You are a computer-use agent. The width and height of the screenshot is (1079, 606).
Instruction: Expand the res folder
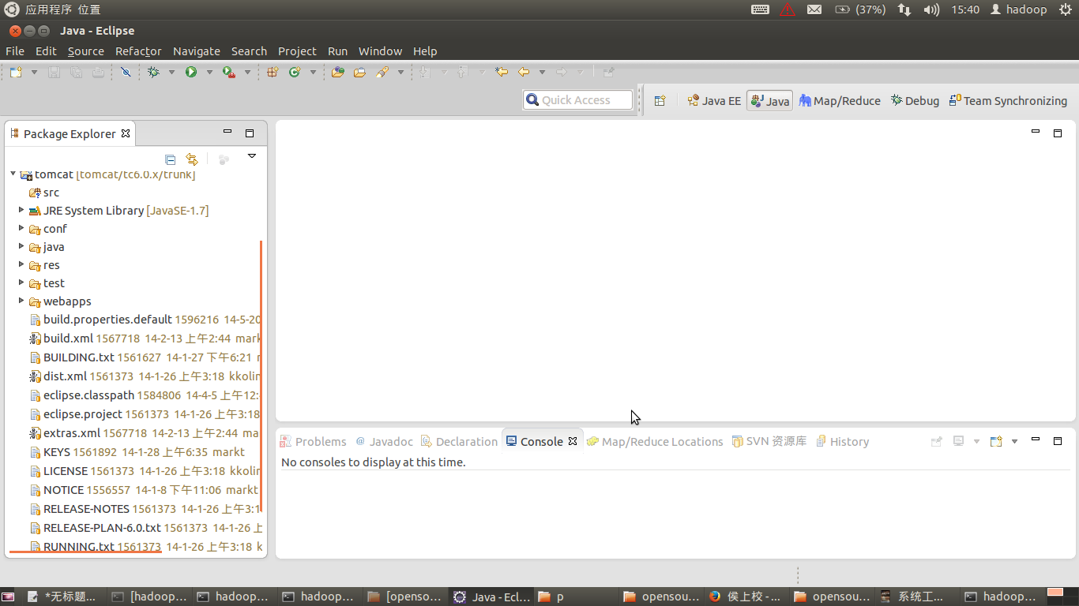pyautogui.click(x=21, y=264)
